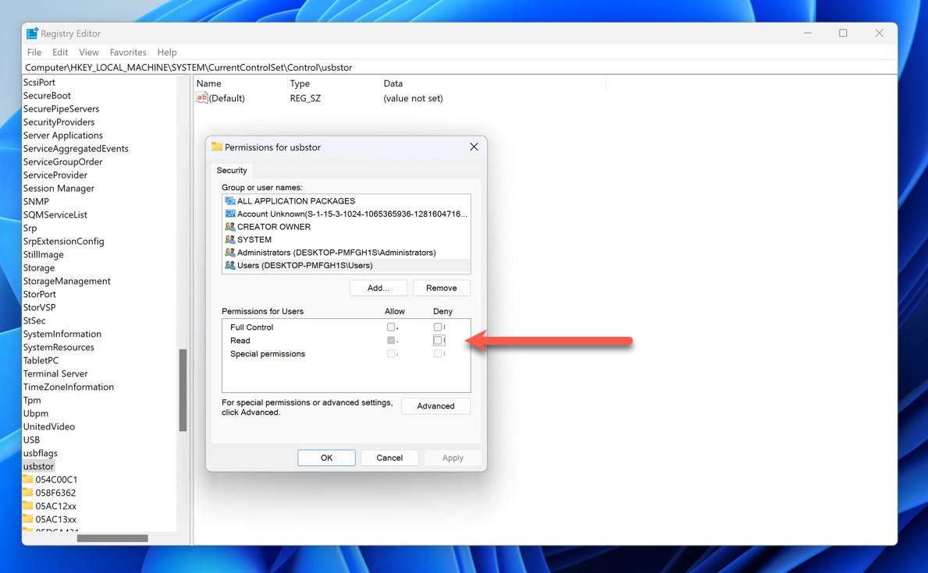928x573 pixels.
Task: Toggle Special permissions Allow checkbox
Action: [390, 354]
